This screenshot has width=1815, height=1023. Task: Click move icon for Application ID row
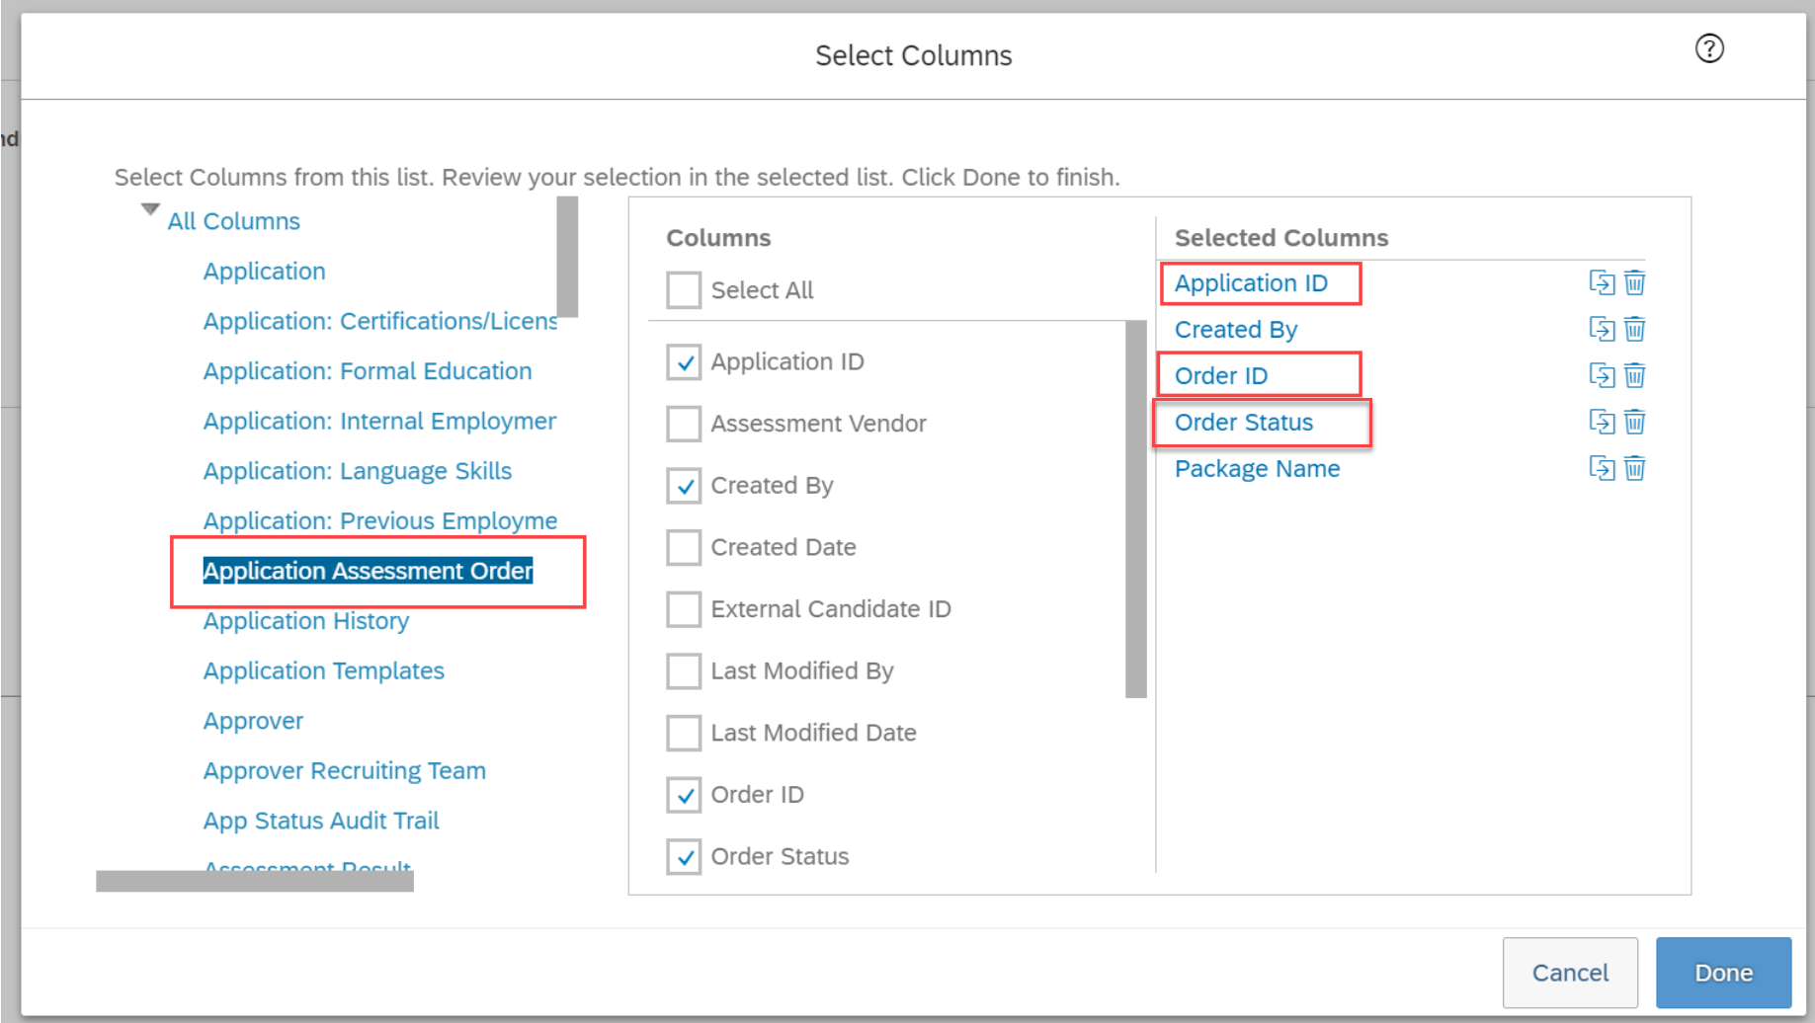tap(1602, 282)
